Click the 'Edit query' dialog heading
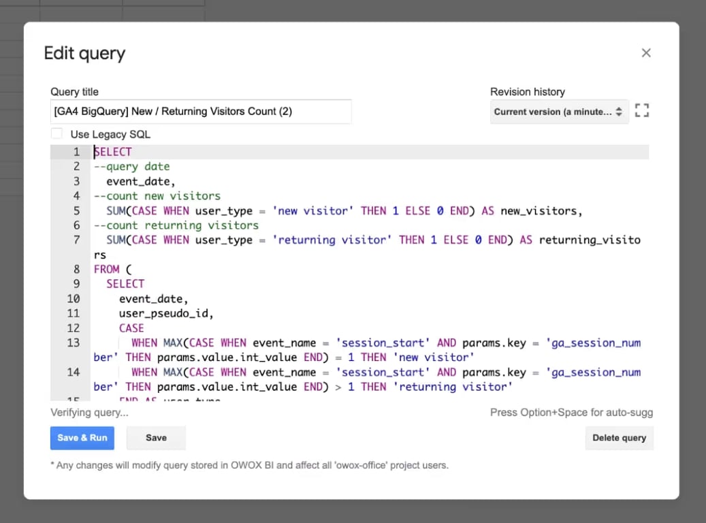The image size is (706, 523). tap(84, 54)
